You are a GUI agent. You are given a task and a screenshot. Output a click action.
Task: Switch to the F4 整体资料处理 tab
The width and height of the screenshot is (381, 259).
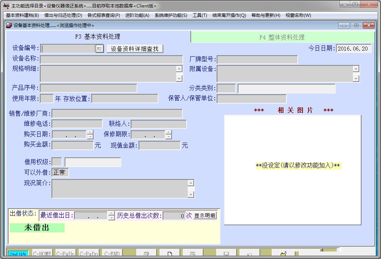pyautogui.click(x=283, y=36)
